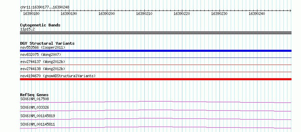Click ruler position 16390200

click(107, 14)
